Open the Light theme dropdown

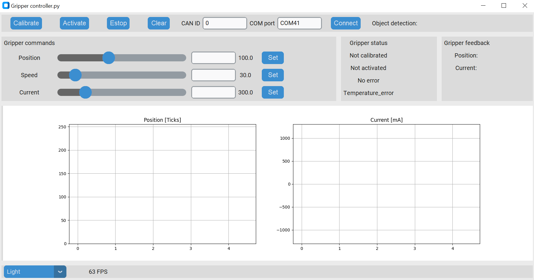tap(29, 272)
